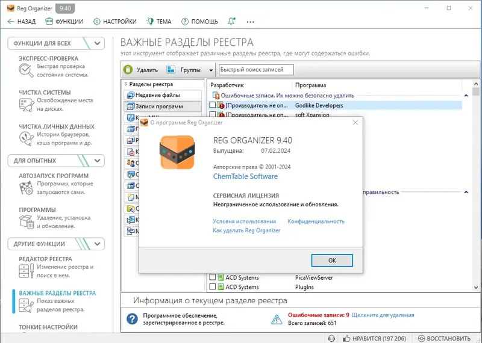The height and width of the screenshot is (343, 482).
Task: Click the PlugIns row green icon
Action: [x=221, y=287]
